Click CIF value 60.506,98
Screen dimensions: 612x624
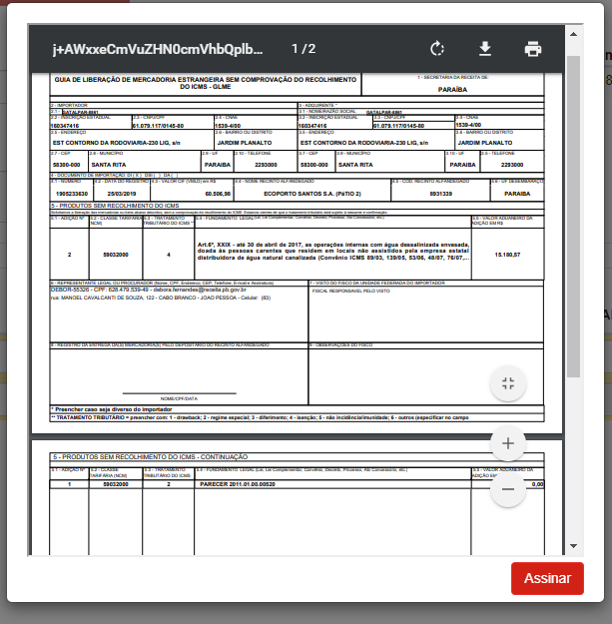(x=218, y=194)
